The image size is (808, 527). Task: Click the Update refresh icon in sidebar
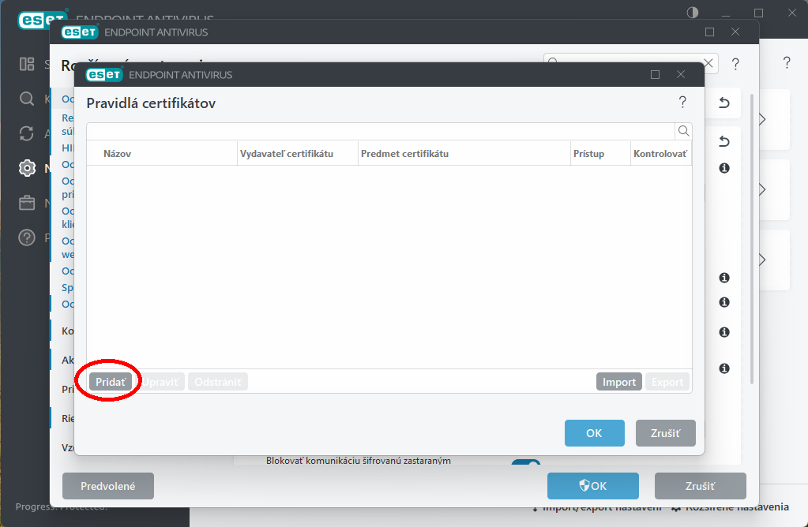pos(28,133)
